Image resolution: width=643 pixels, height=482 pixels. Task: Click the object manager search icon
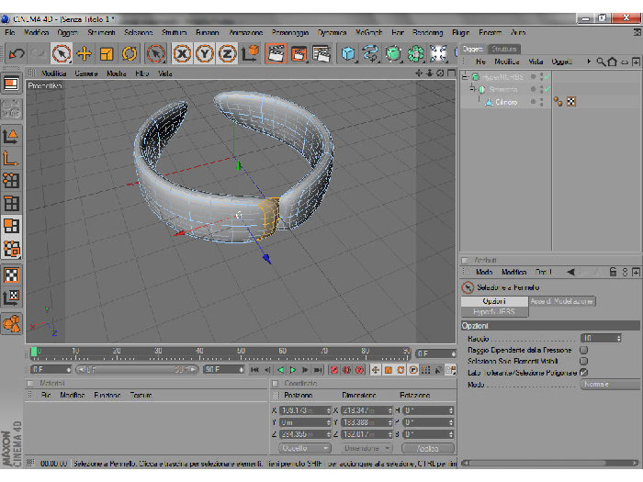(x=601, y=62)
